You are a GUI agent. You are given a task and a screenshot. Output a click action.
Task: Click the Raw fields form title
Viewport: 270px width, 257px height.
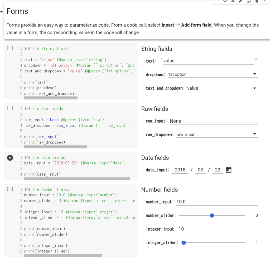(x=155, y=109)
